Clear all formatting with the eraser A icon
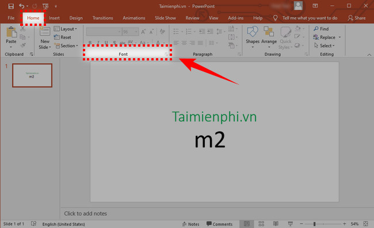This screenshot has width=374, height=228. [162, 32]
